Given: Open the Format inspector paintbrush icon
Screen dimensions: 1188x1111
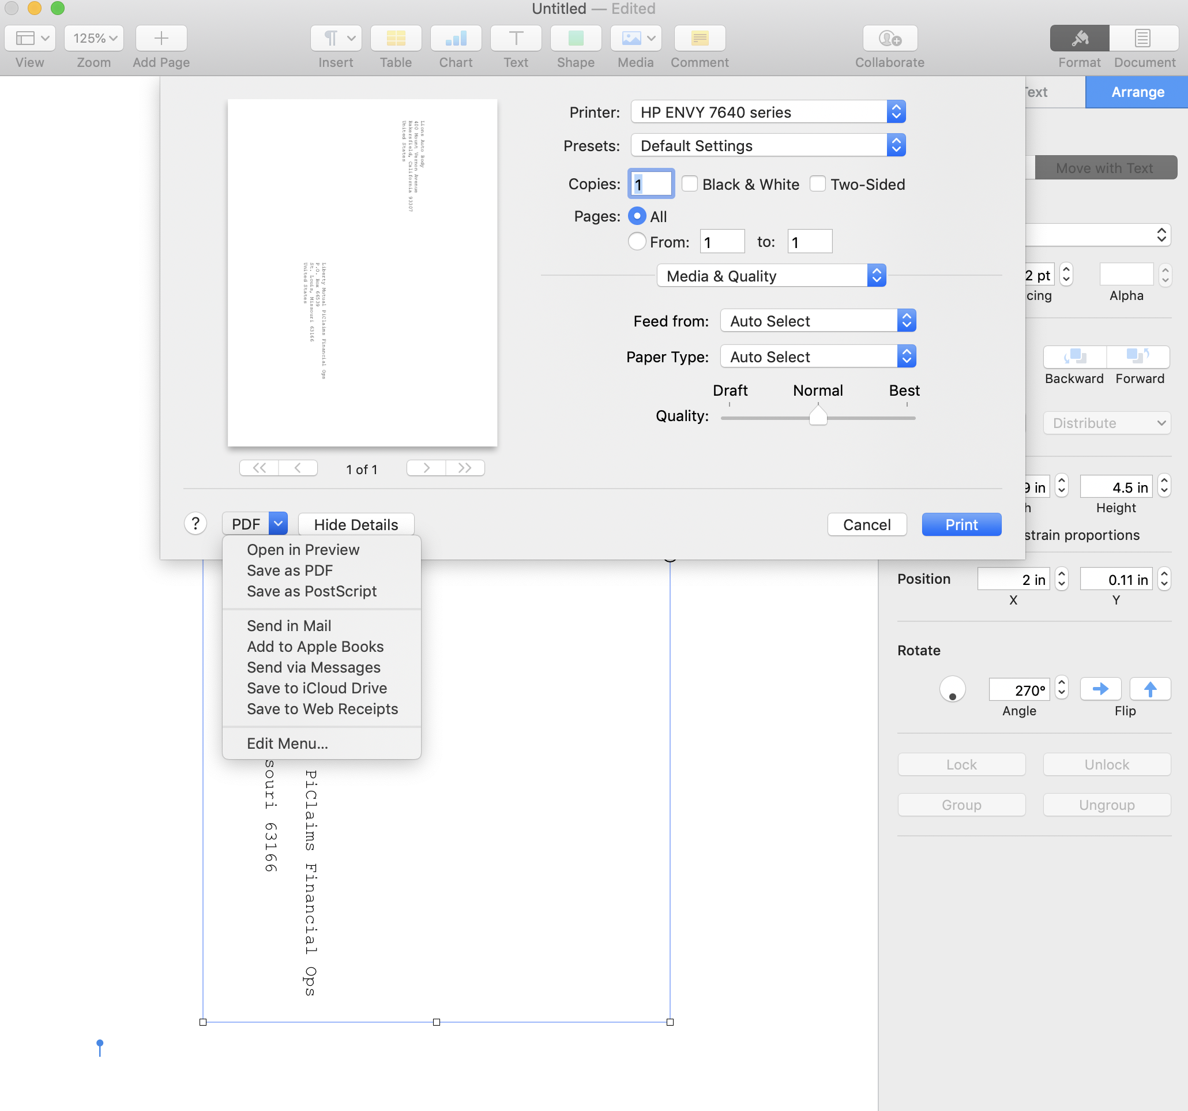Looking at the screenshot, I should 1079,38.
